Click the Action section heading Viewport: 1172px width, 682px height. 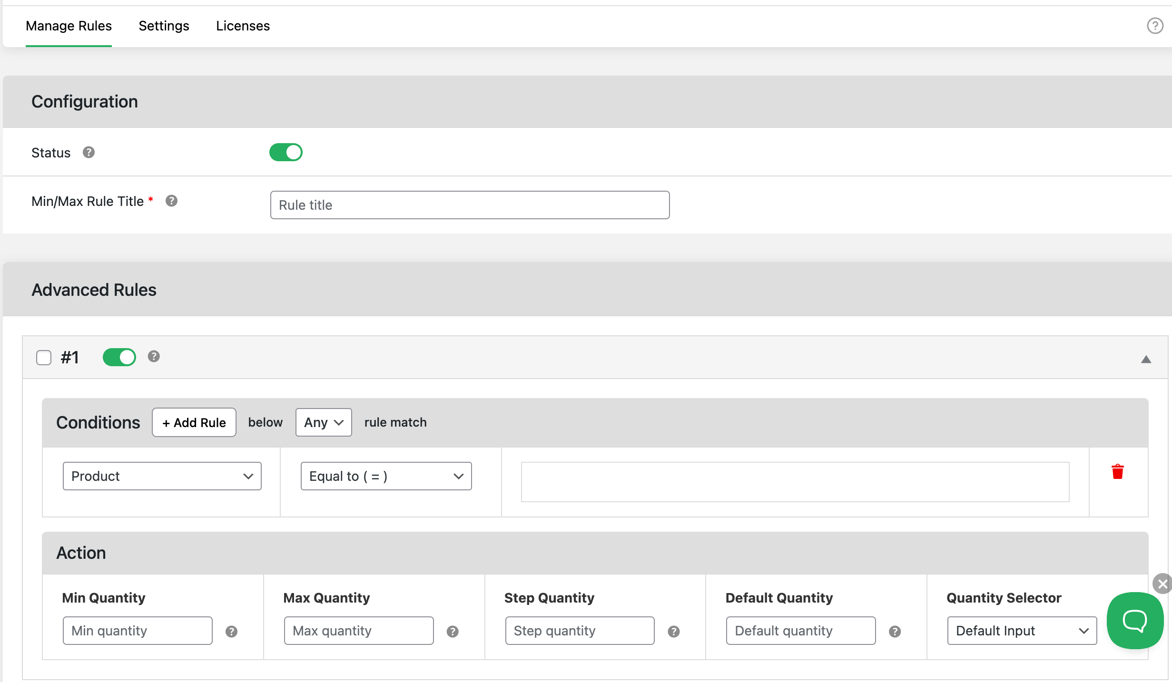pyautogui.click(x=81, y=553)
